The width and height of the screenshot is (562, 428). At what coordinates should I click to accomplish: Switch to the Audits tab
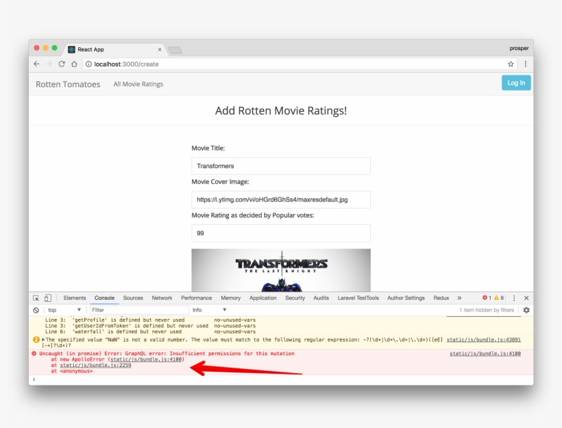tap(321, 298)
